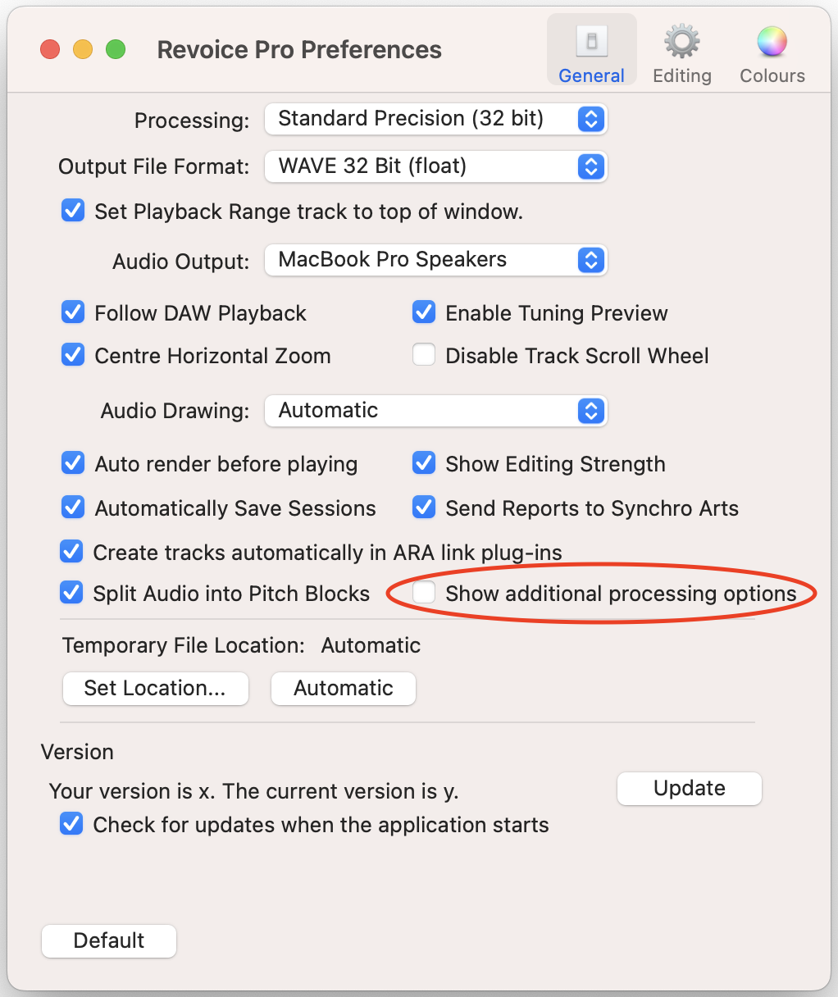Uncheck Follow DAW Playback

click(73, 312)
